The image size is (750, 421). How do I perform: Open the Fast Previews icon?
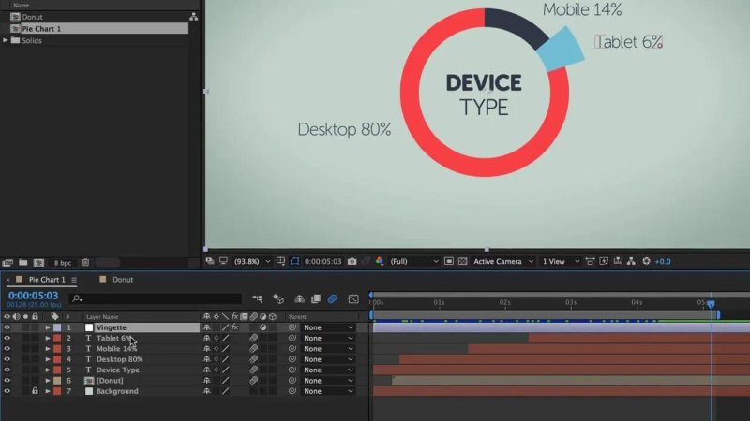(604, 261)
